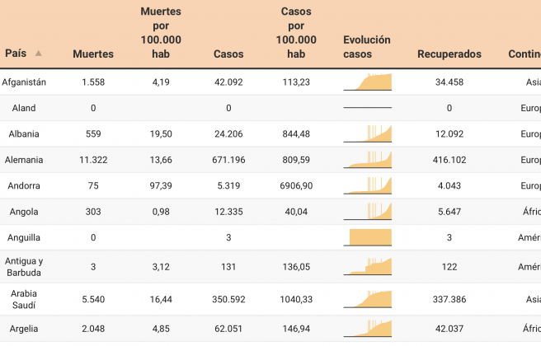Viewport: 541px width, 346px height.
Task: Sort table by Recuperados header
Action: [x=449, y=54]
